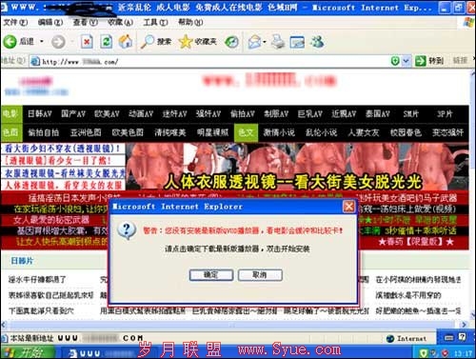Expand the Mail icon dropdown arrow

265,42
